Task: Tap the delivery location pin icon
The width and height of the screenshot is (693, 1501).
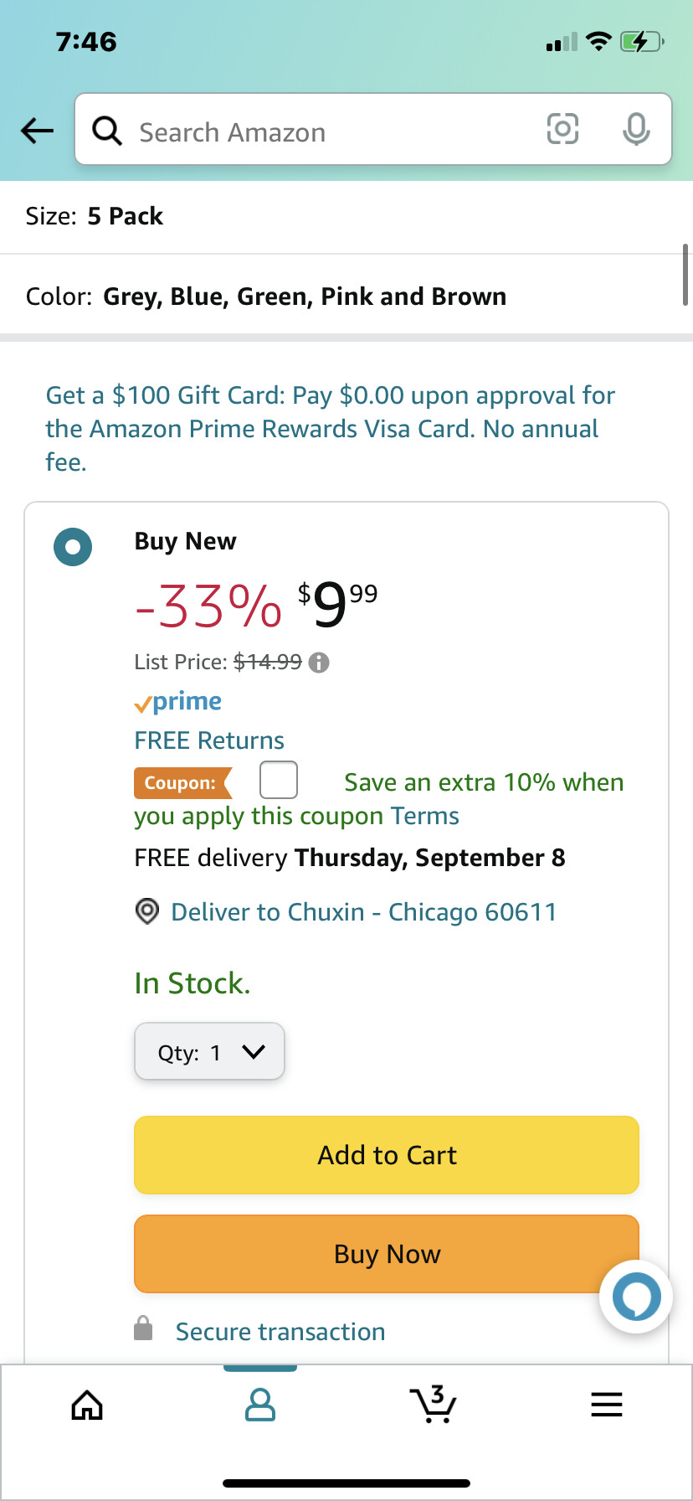Action: pos(147,911)
